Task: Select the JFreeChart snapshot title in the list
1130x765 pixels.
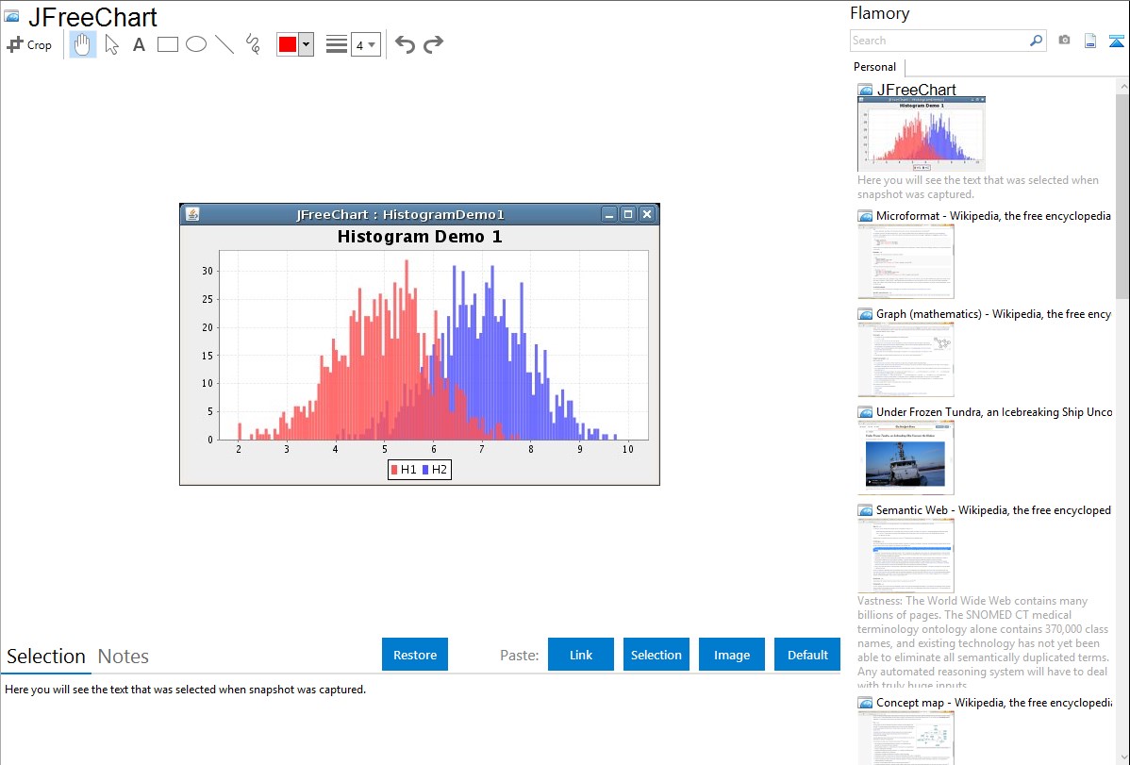Action: pos(917,90)
